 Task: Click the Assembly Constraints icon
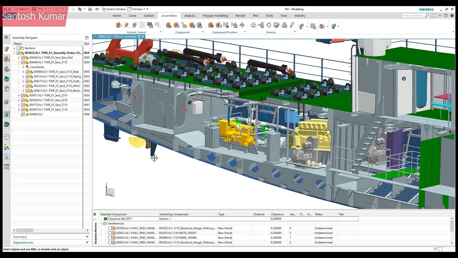click(x=219, y=25)
